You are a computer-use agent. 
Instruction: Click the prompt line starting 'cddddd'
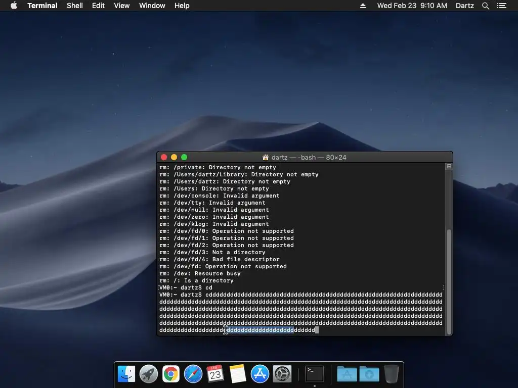click(x=301, y=295)
